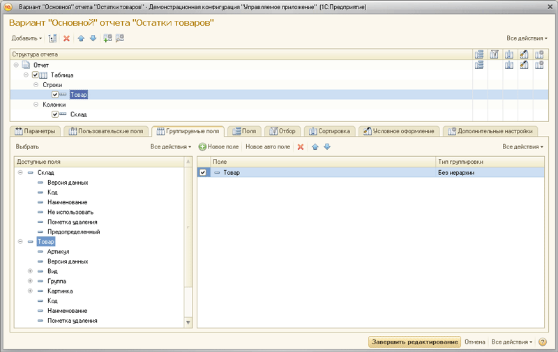Collapse the Склад node in available fields

tap(20, 172)
